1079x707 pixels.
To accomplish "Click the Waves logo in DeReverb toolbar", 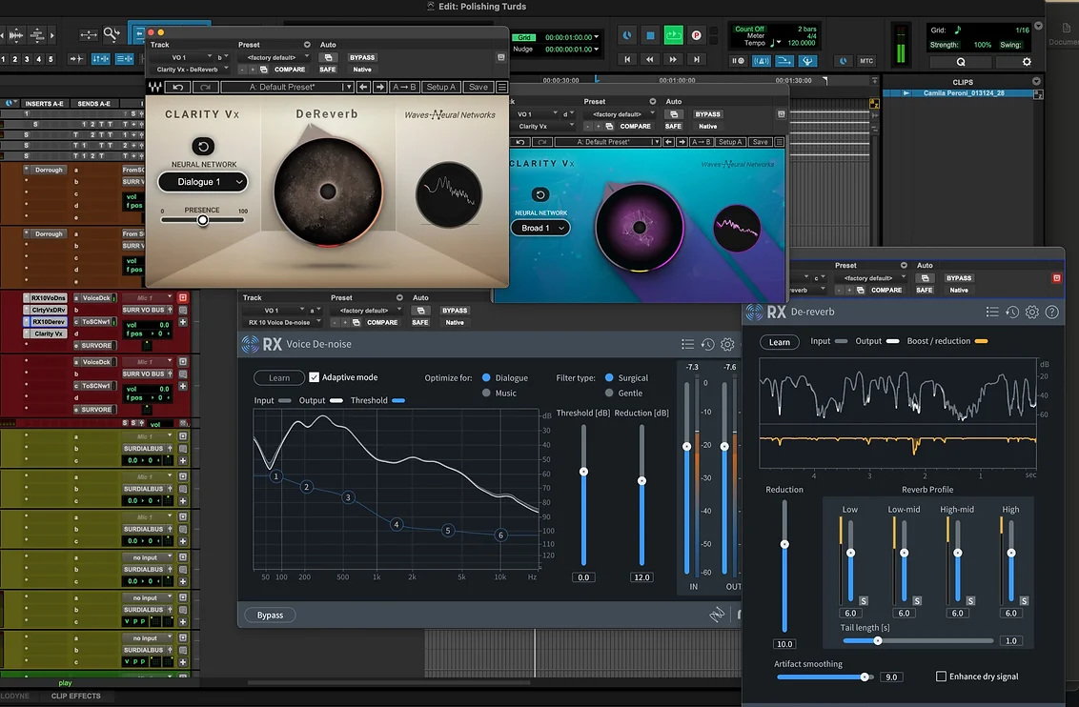I will pyautogui.click(x=154, y=88).
